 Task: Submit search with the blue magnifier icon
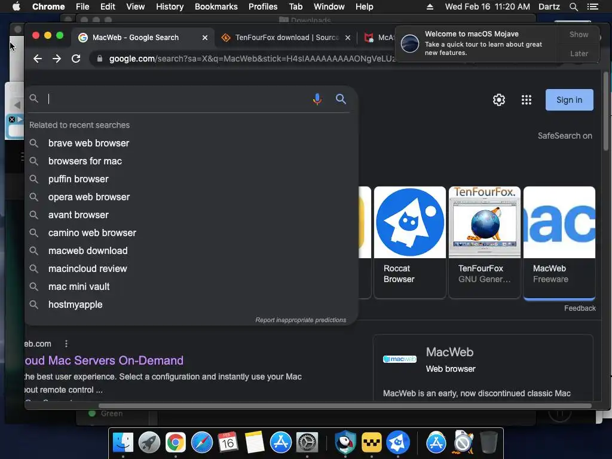[341, 99]
